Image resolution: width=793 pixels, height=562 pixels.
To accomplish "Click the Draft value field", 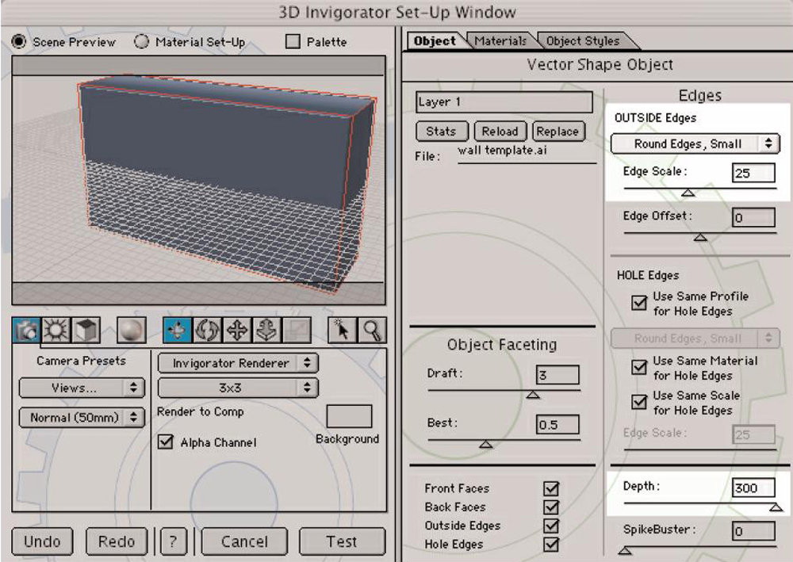I will 557,375.
